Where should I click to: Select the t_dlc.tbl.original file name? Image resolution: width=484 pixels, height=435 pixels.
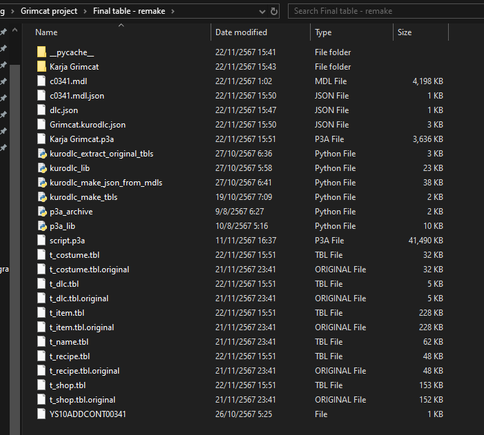(x=79, y=299)
